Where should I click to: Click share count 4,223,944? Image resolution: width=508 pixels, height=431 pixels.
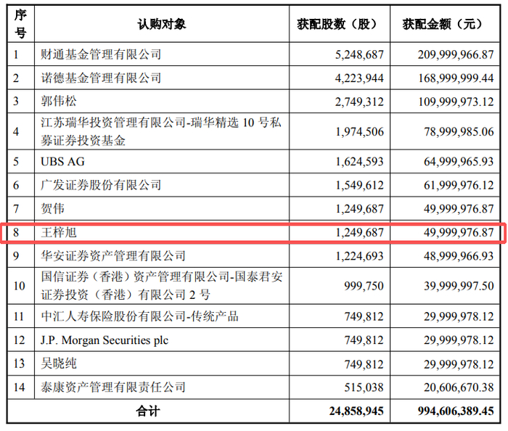359,78
